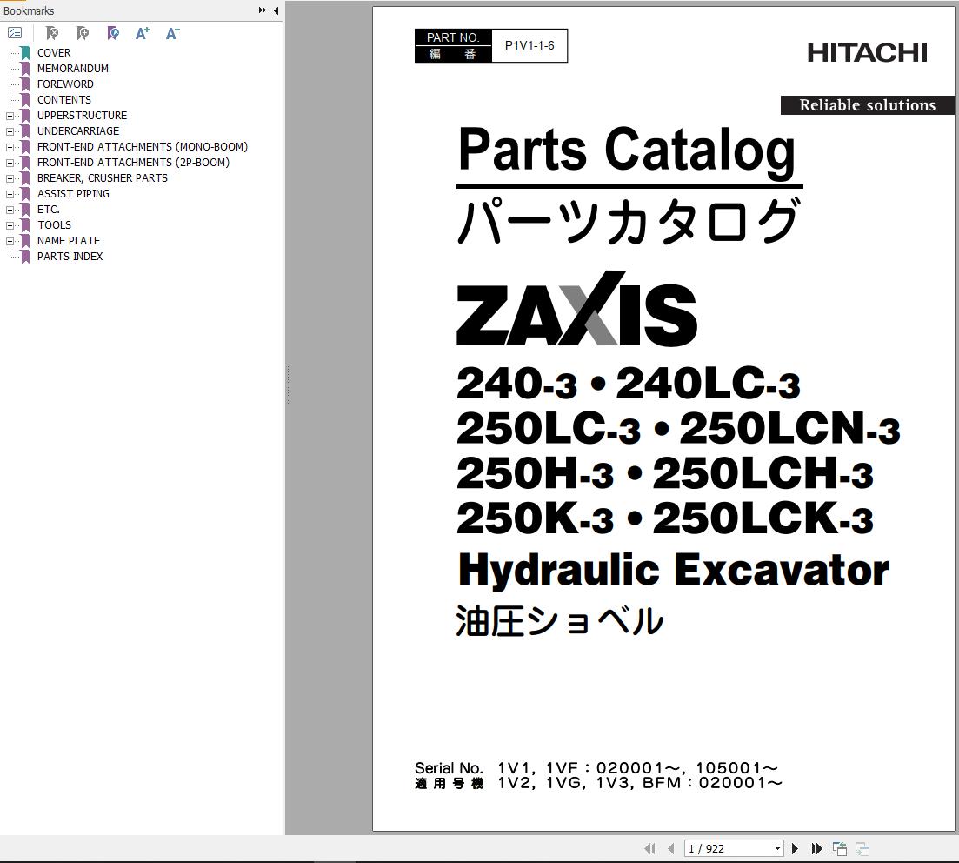
Task: Expand FRONT-END ATTACHMENTS (MONO-BOOM) node
Action: [x=10, y=147]
